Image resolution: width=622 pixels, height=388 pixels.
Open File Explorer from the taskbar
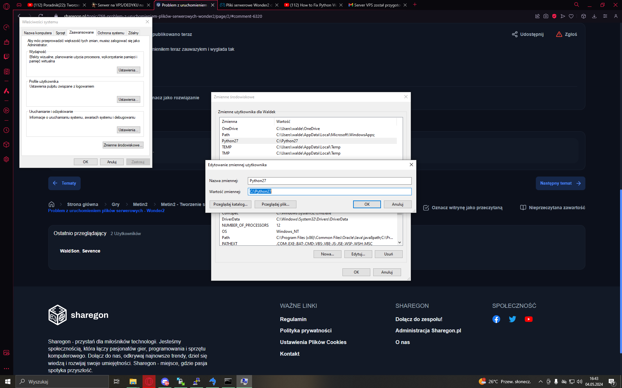(x=133, y=382)
